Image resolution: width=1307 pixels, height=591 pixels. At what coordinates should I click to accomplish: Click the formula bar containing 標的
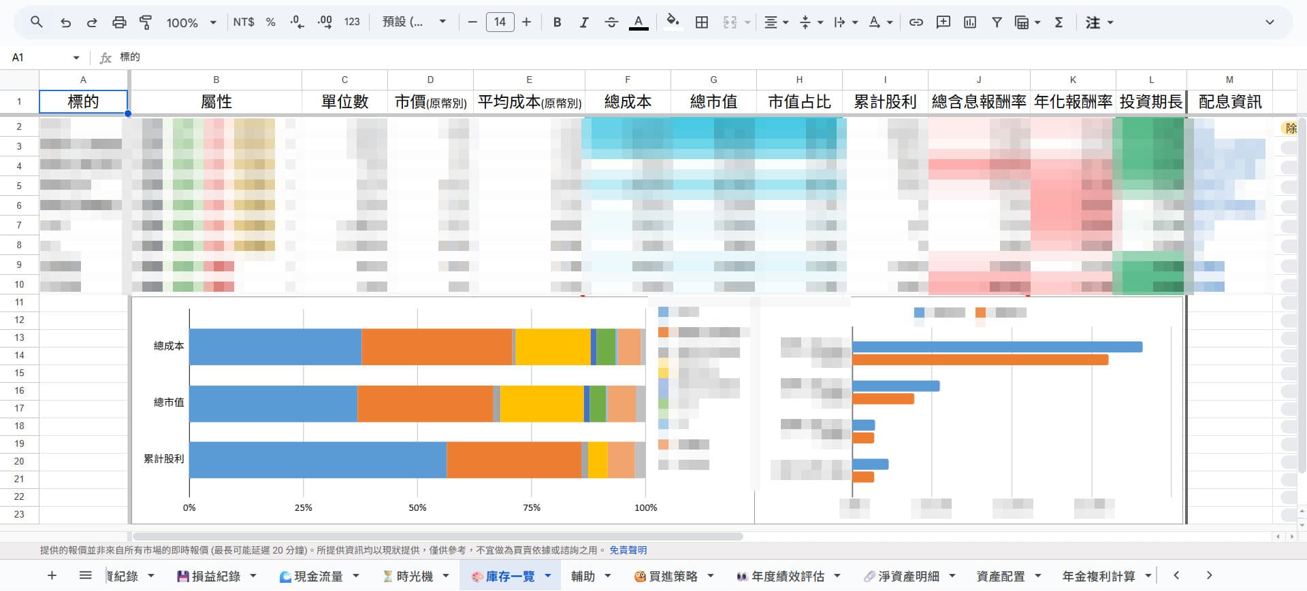[x=708, y=57]
